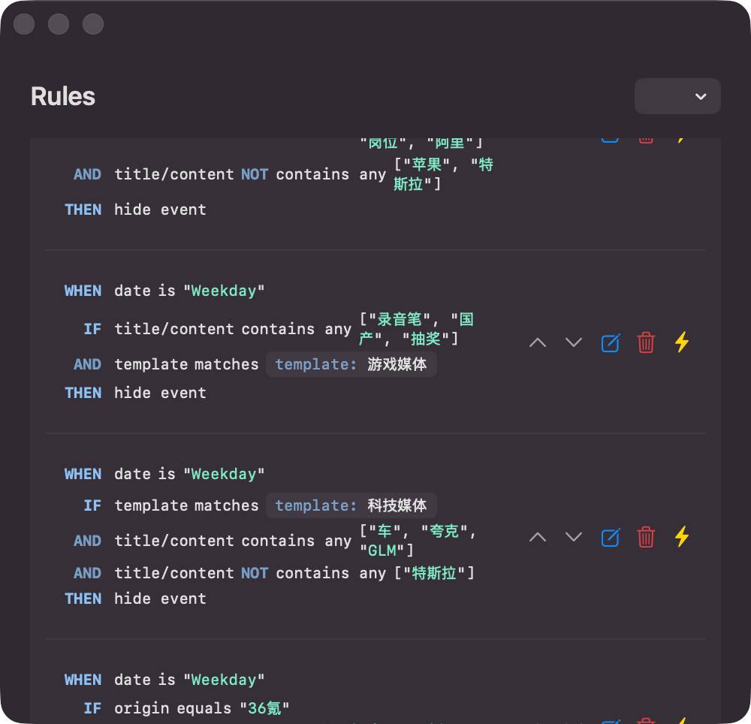Move the 游戏媒体 template rule down
751x724 pixels.
coord(573,342)
